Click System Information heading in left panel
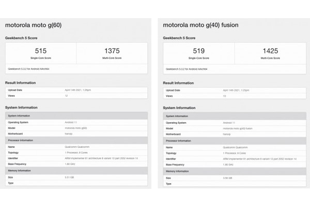 (x=21, y=108)
